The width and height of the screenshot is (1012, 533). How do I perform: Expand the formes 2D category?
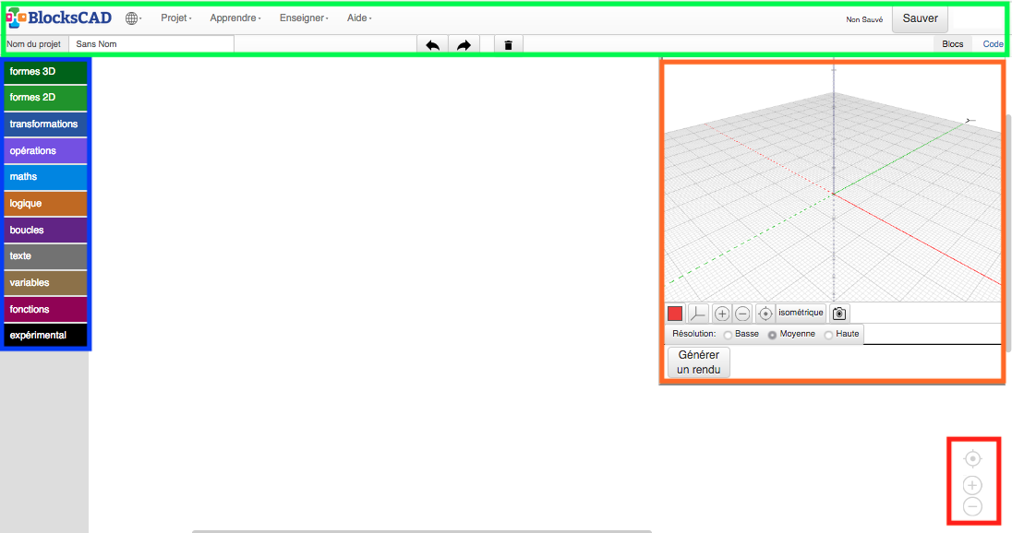click(45, 98)
